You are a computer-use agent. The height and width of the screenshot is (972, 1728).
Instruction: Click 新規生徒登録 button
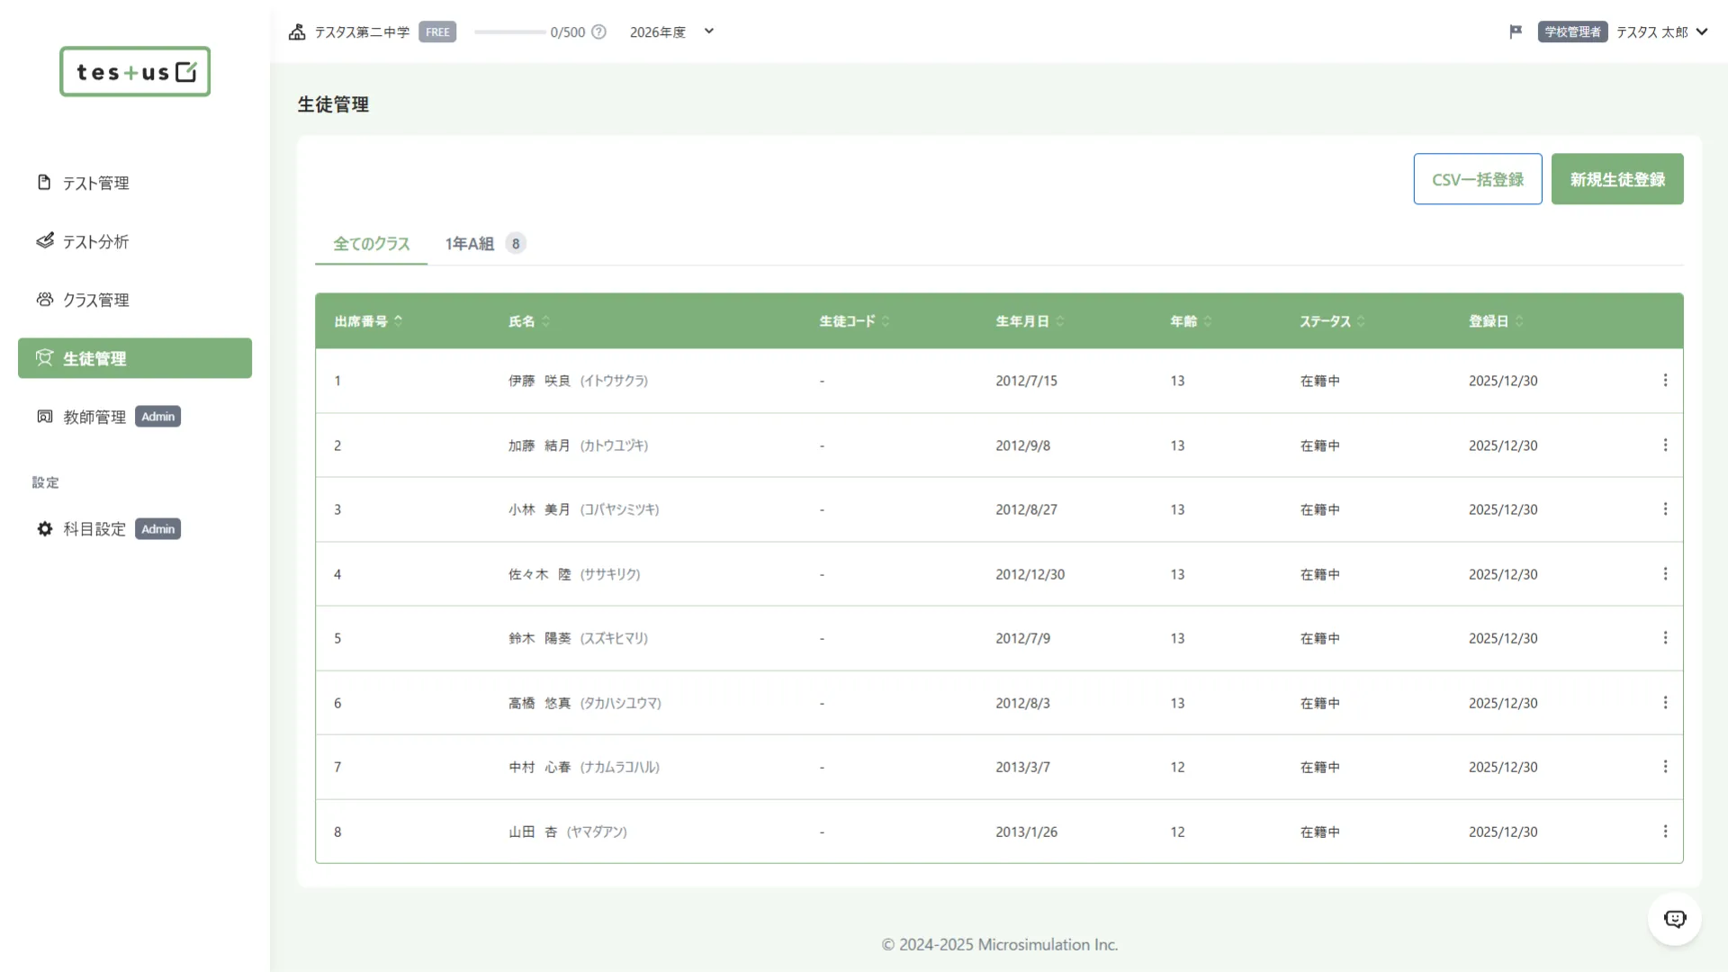[x=1617, y=179]
